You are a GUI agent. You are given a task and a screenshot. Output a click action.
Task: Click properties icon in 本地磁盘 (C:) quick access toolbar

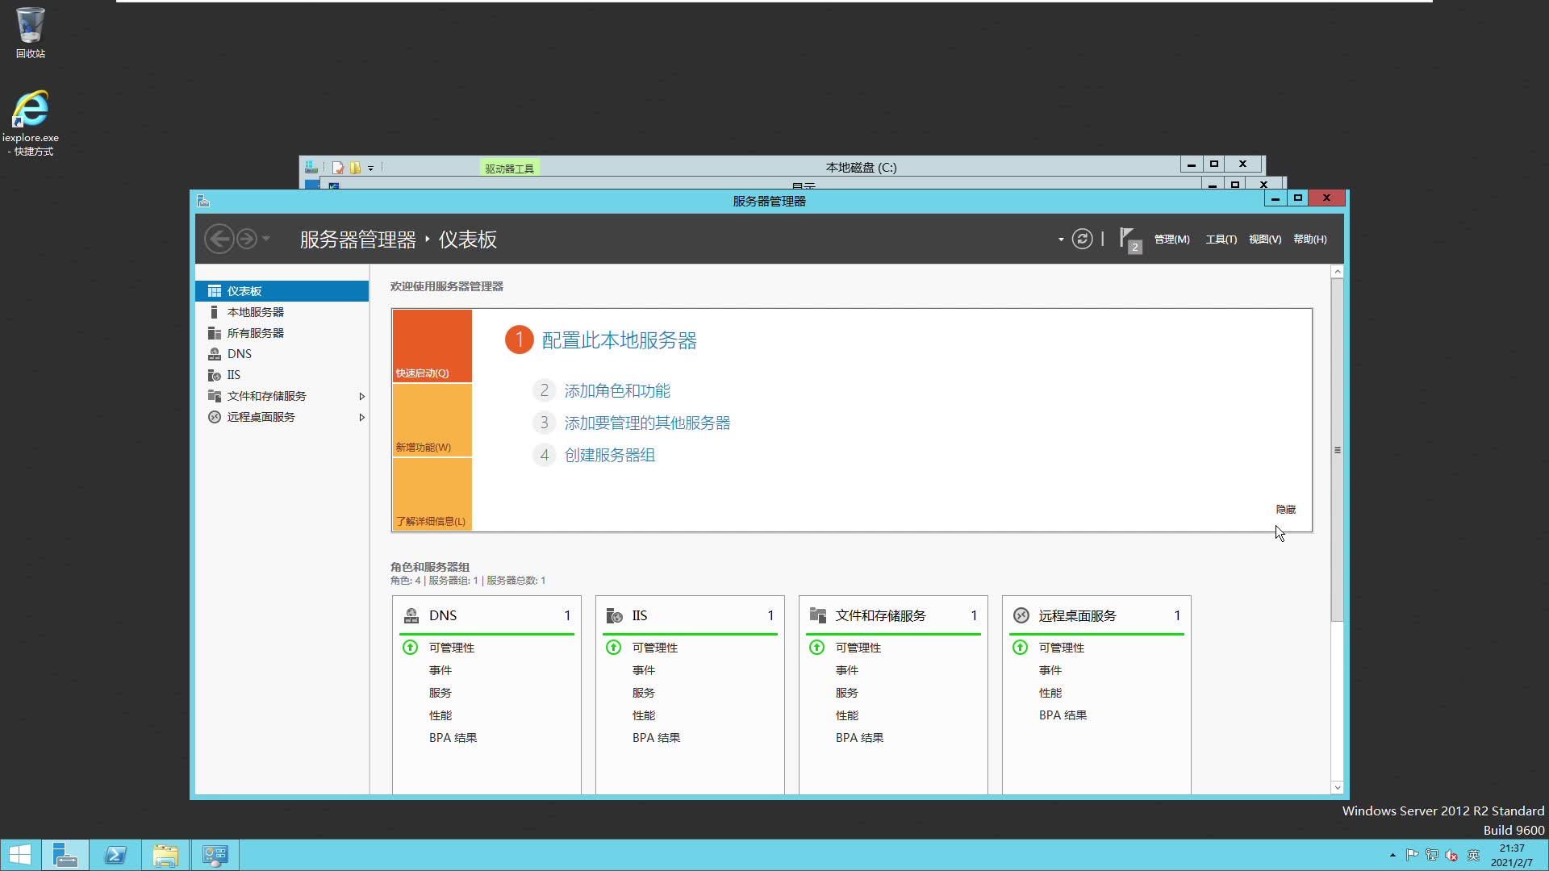click(338, 168)
